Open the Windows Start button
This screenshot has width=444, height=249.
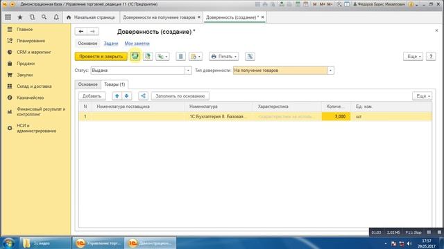pos(8,243)
